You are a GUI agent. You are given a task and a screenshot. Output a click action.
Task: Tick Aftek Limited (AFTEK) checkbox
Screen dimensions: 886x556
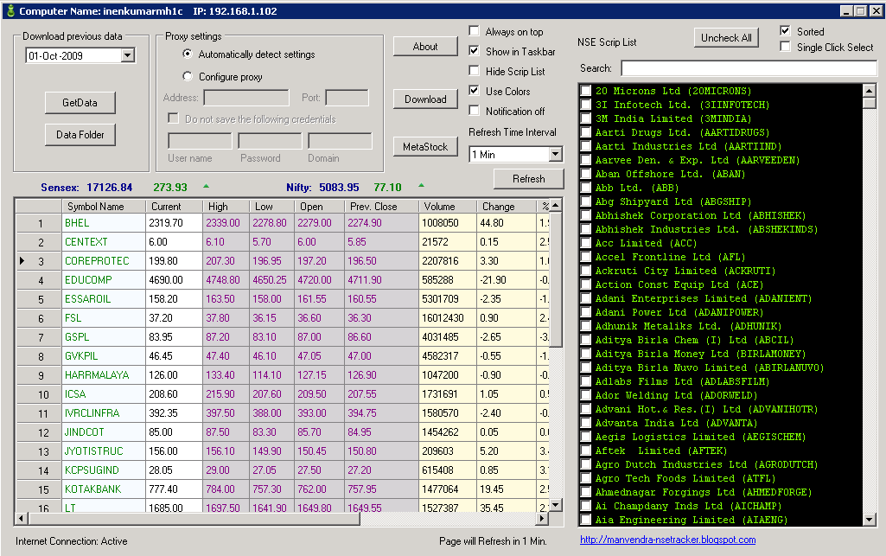(x=586, y=451)
